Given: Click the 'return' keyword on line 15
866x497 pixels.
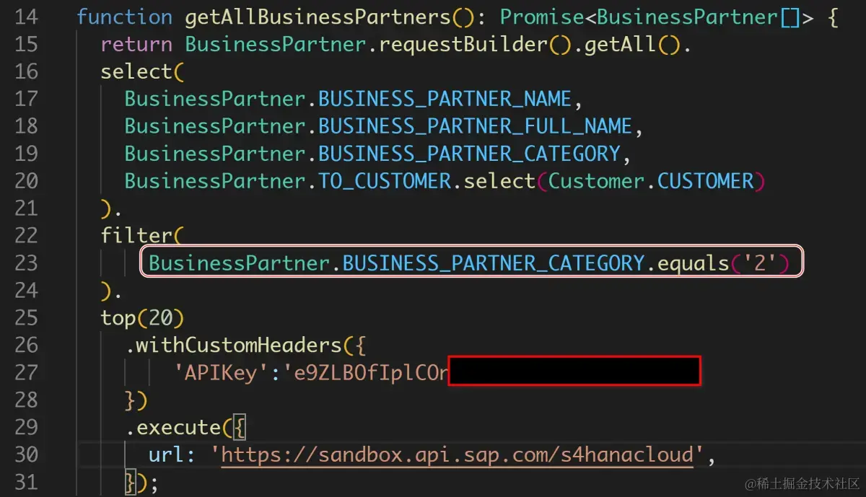Looking at the screenshot, I should click(136, 45).
